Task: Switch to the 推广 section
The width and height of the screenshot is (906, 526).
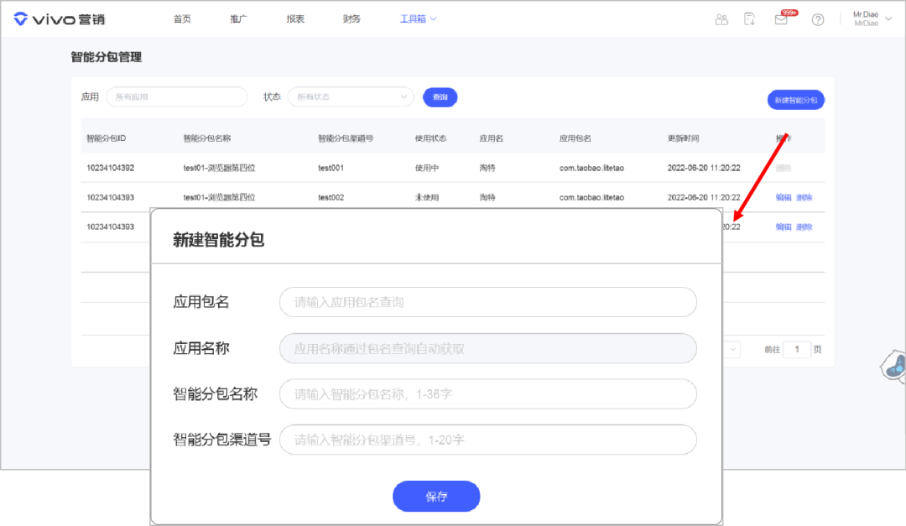Action: click(238, 18)
